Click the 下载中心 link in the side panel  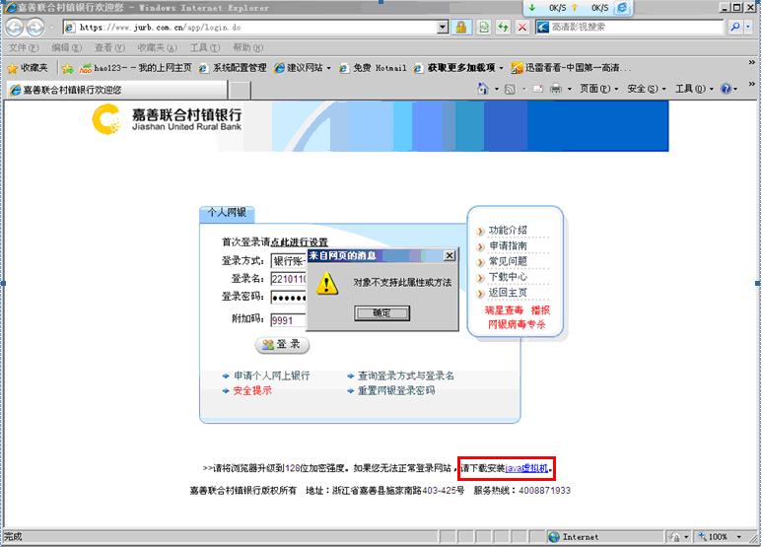(508, 277)
